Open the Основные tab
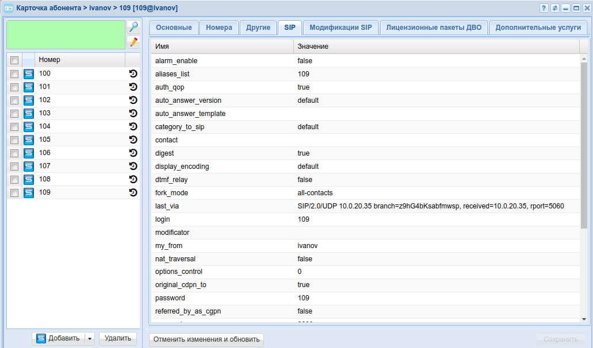This screenshot has height=348, width=593. tap(174, 28)
